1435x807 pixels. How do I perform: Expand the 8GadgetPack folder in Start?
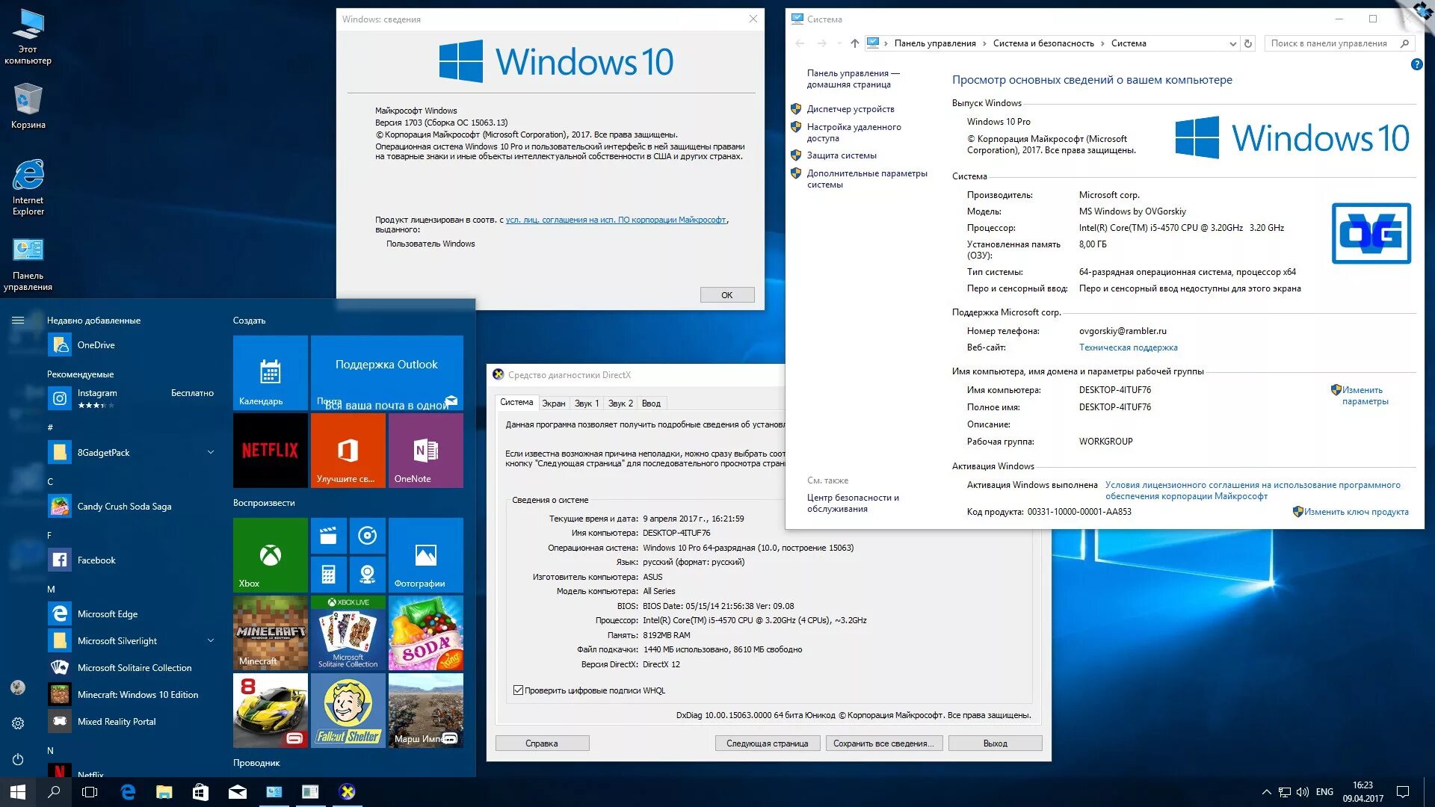coord(211,452)
